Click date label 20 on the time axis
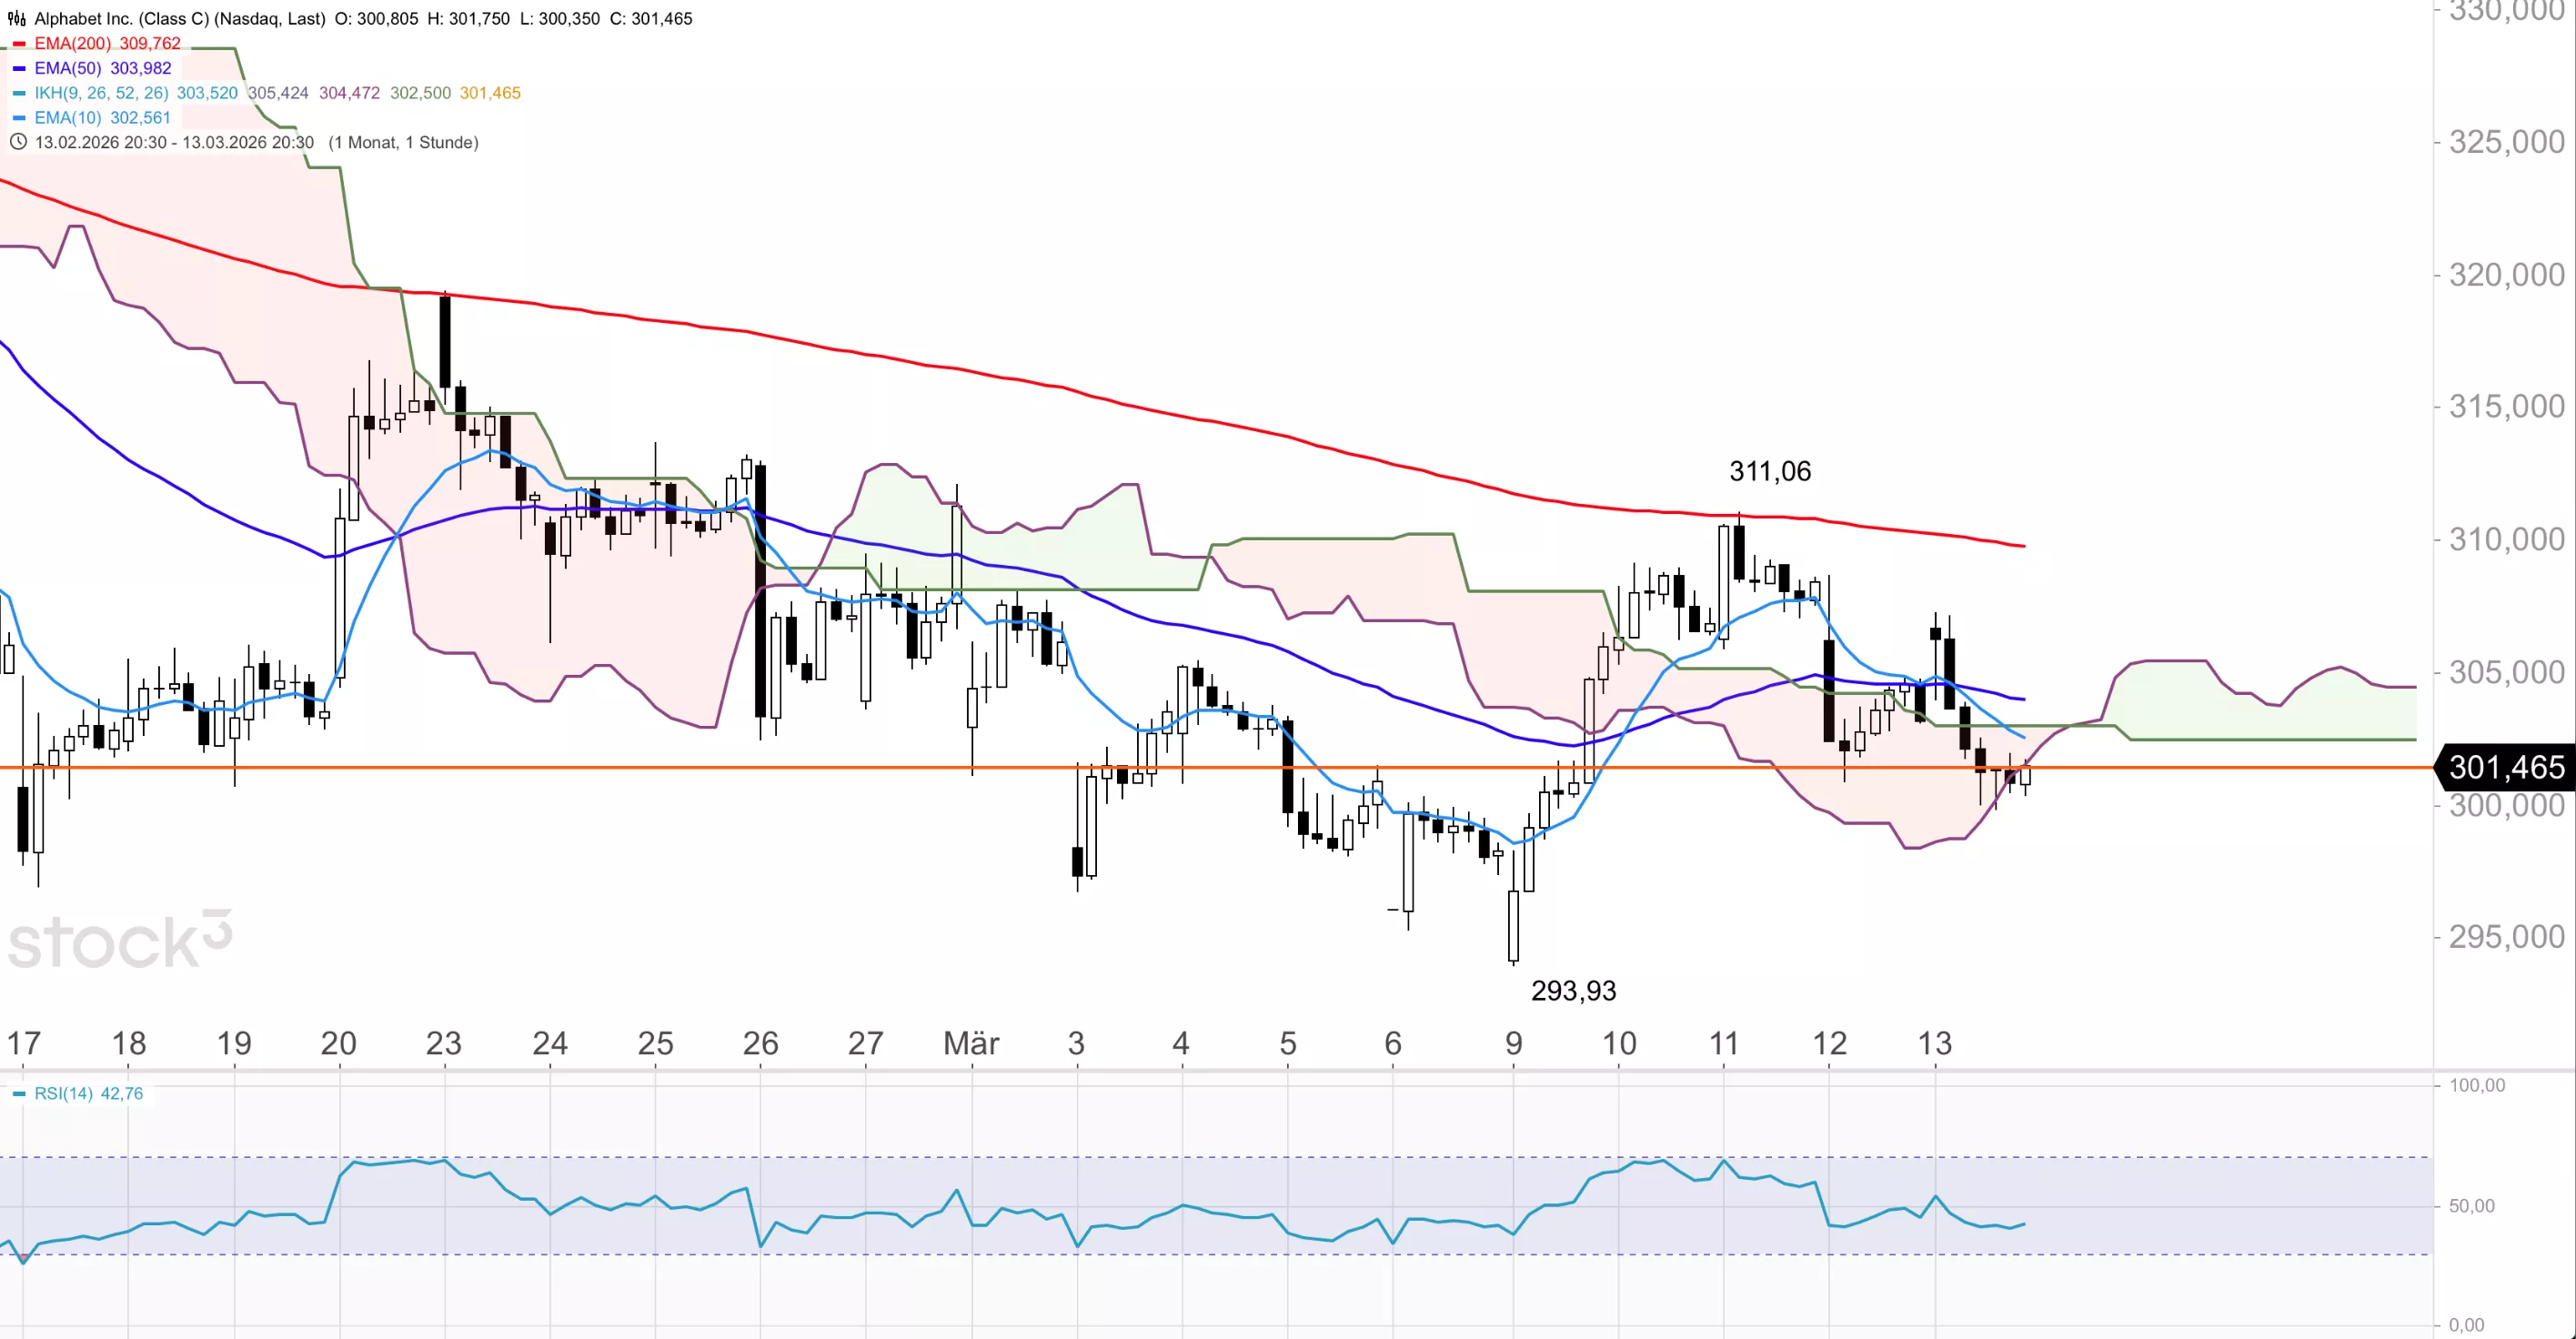Image resolution: width=2576 pixels, height=1339 pixels. (x=338, y=1044)
